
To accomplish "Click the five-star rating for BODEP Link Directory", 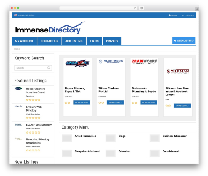I will click(33, 132).
